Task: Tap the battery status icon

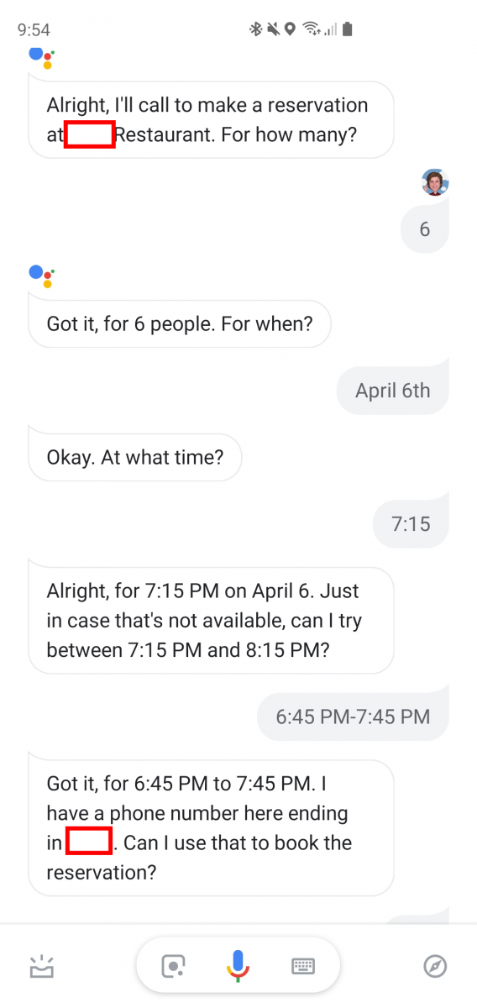Action: click(x=348, y=29)
